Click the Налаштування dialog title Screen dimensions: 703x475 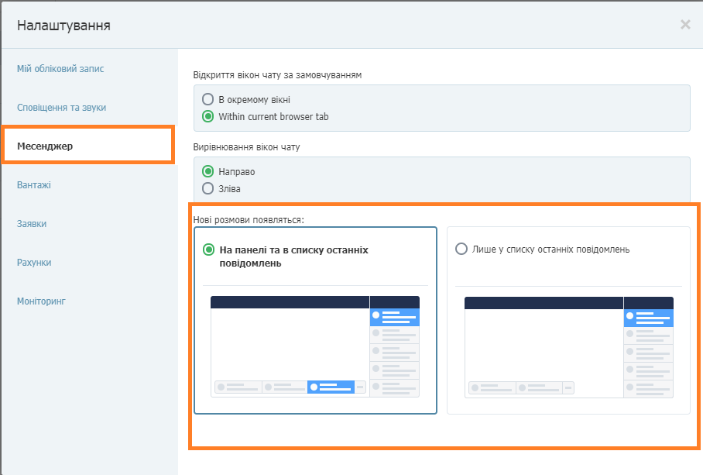click(x=63, y=25)
